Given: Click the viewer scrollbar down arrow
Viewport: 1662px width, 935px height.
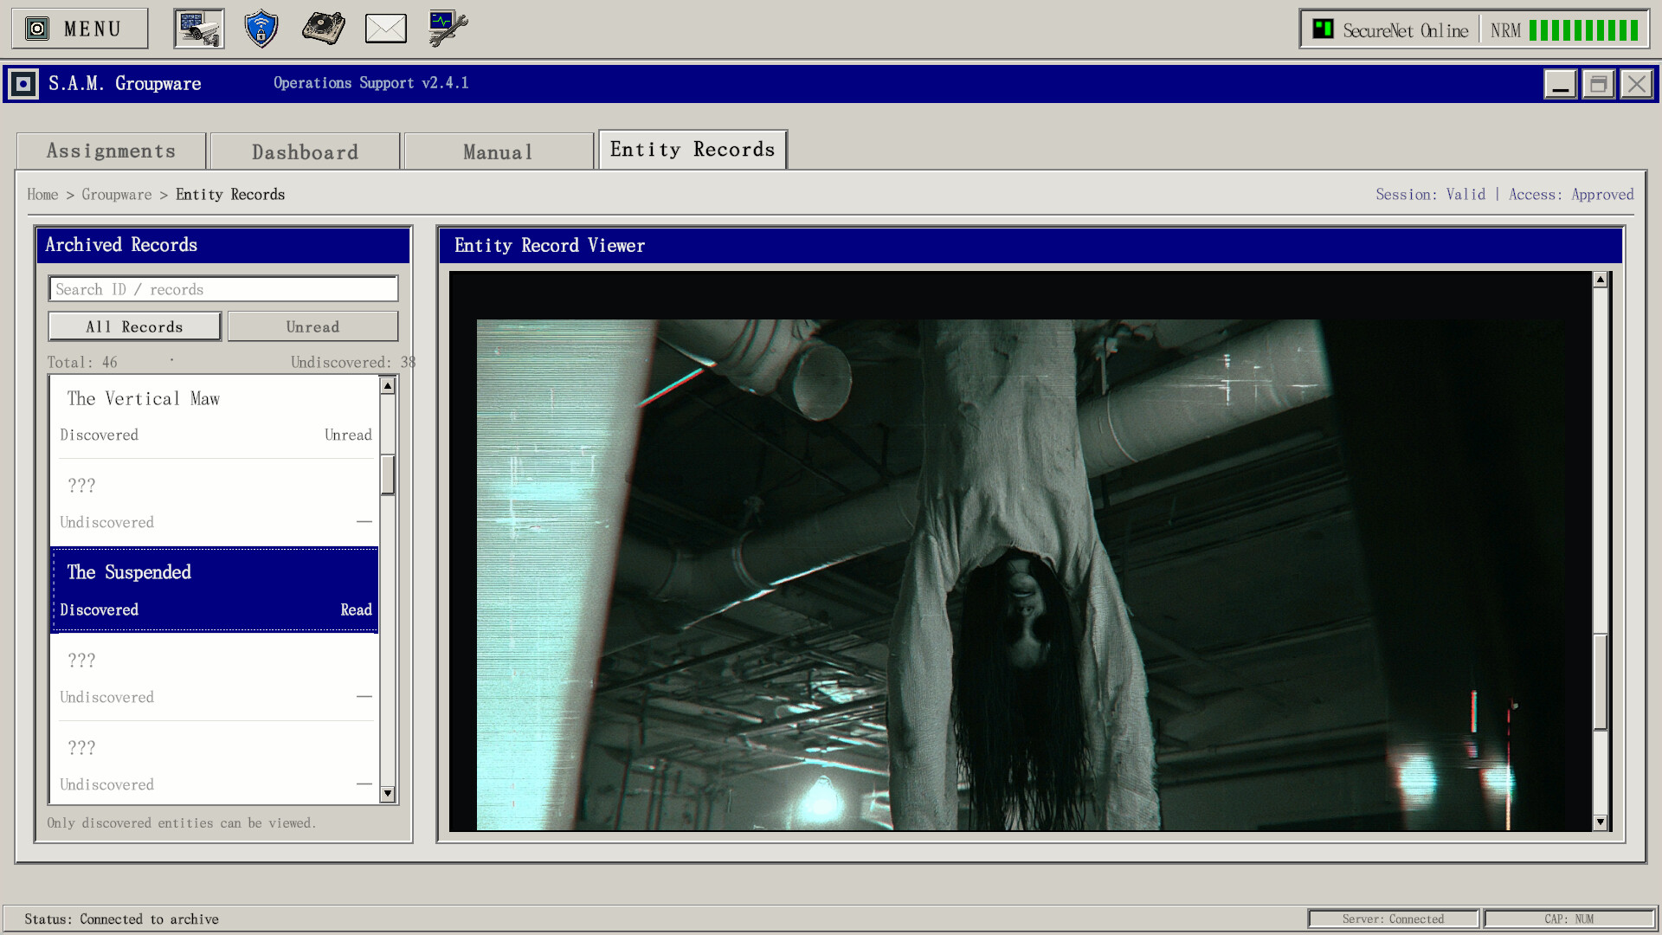Looking at the screenshot, I should click(x=1601, y=822).
